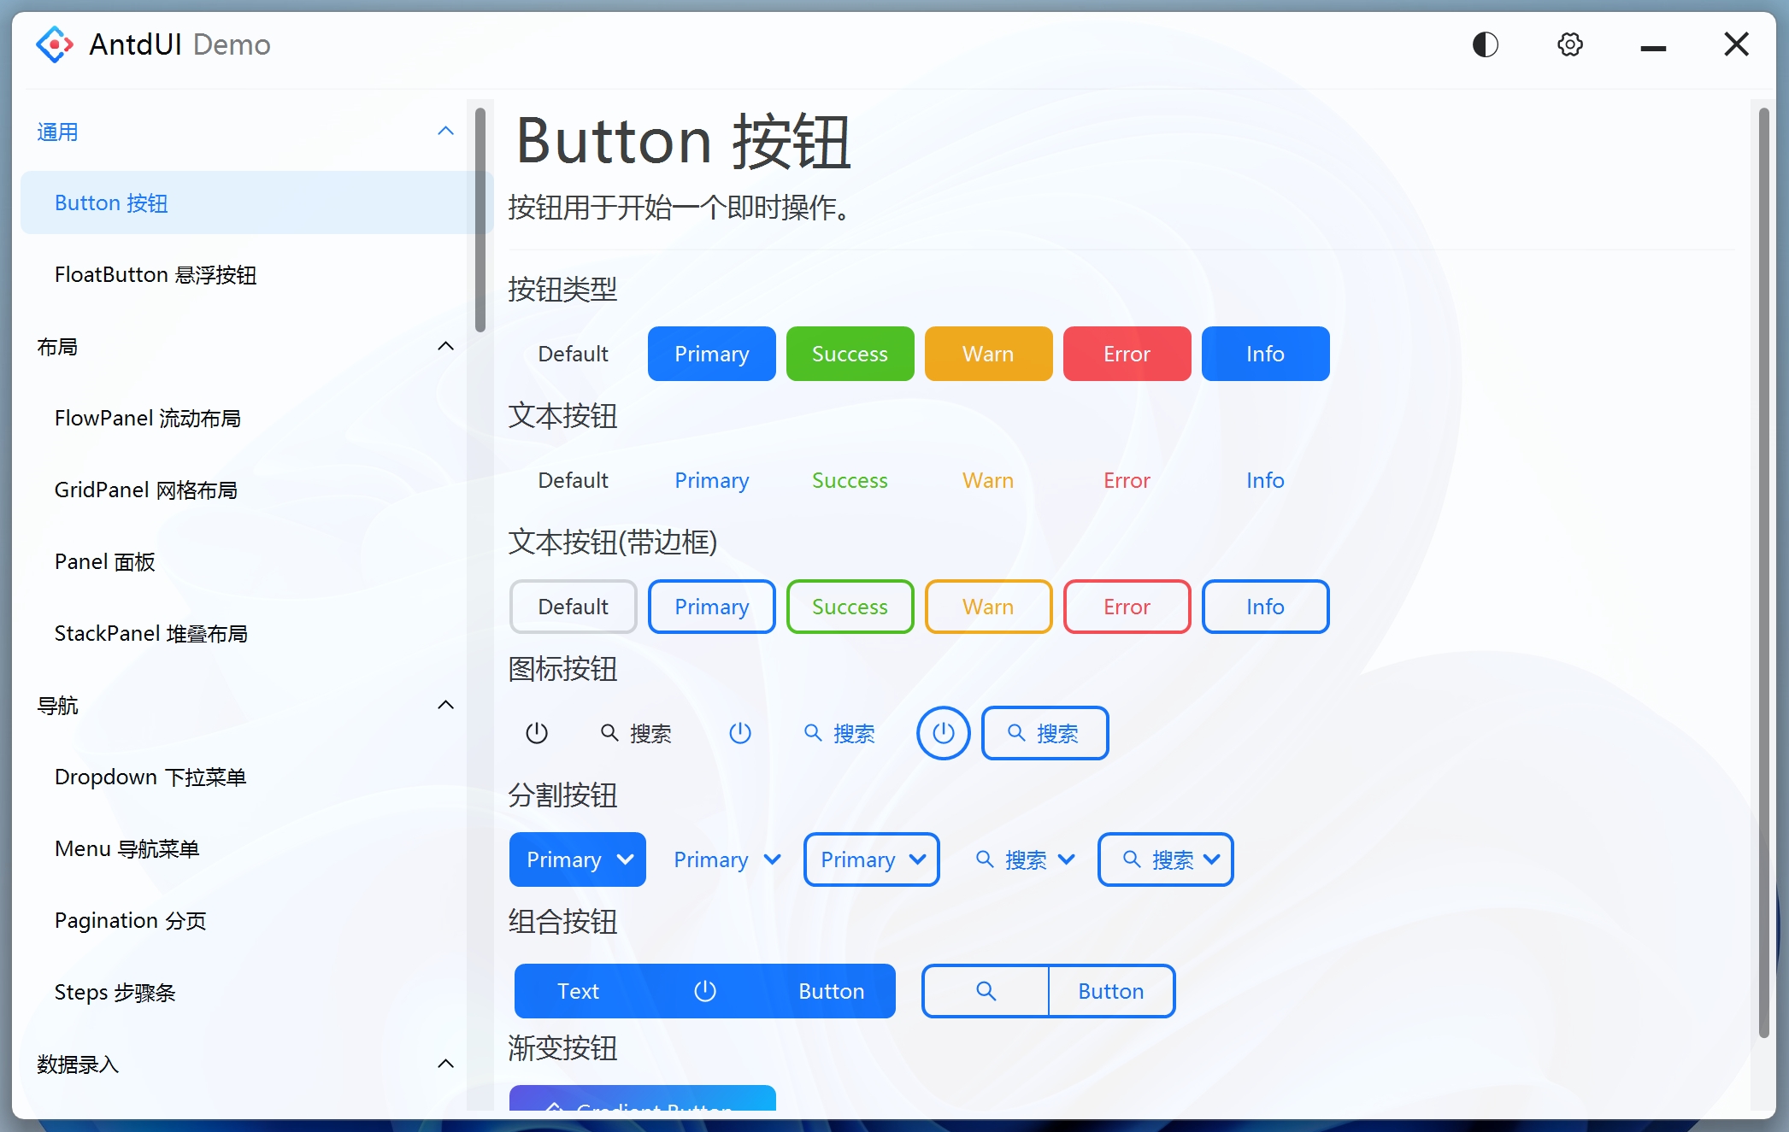Click the black power icon button
Screen dimensions: 1789x1132
(x=537, y=733)
